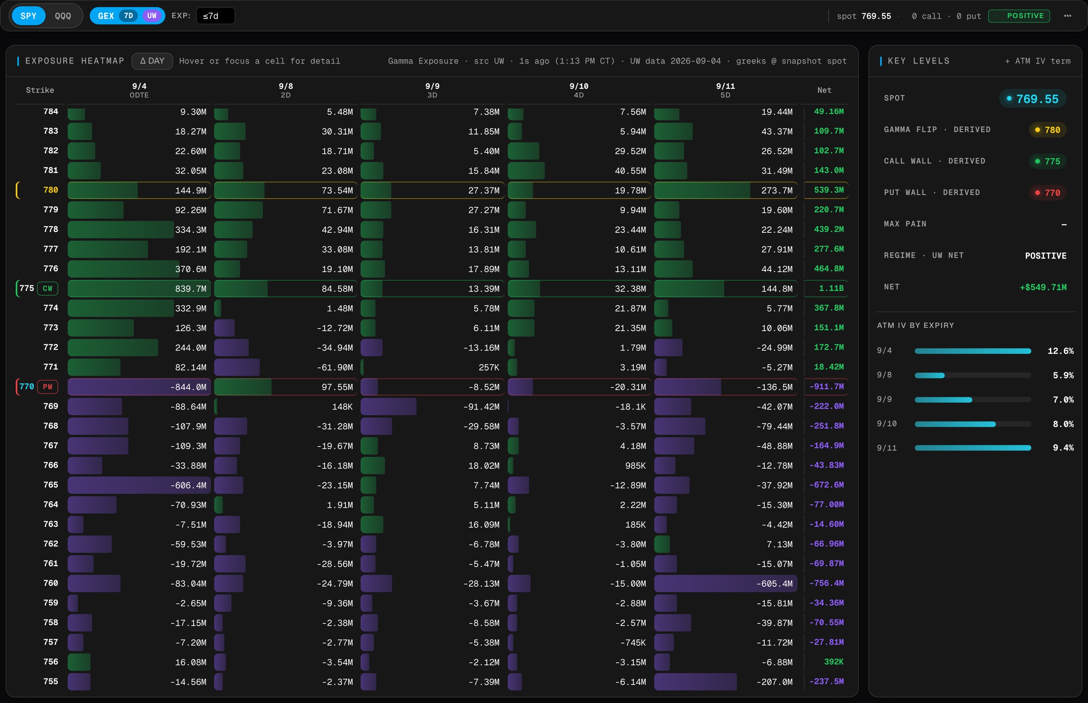Select the 144.9M cell at strike 780
The height and width of the screenshot is (703, 1088).
pyautogui.click(x=139, y=190)
